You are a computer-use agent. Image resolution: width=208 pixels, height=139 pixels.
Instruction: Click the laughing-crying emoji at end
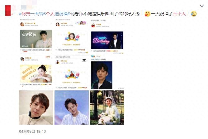click(194, 14)
